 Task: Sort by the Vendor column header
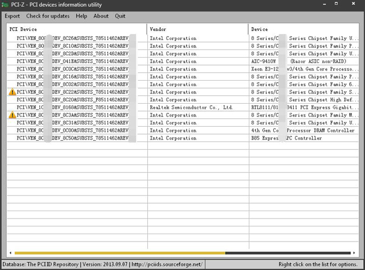(198, 29)
